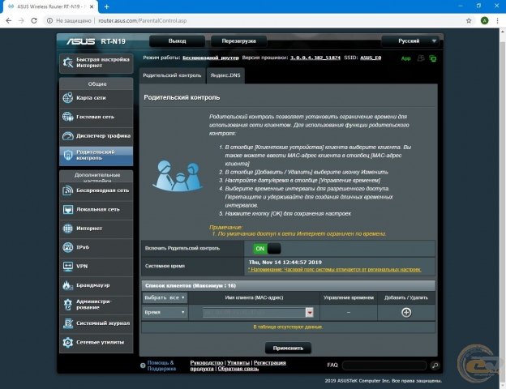Click the Помощь & Поддержка help icon
The image size is (506, 389).
point(143,365)
